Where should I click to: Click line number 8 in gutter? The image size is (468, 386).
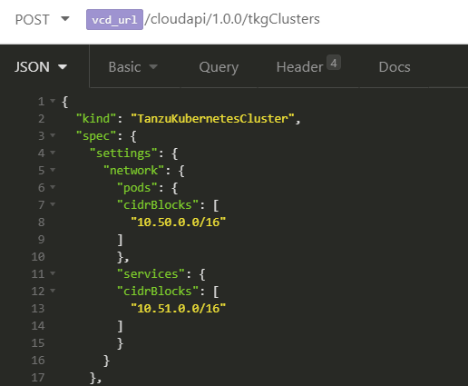click(42, 223)
